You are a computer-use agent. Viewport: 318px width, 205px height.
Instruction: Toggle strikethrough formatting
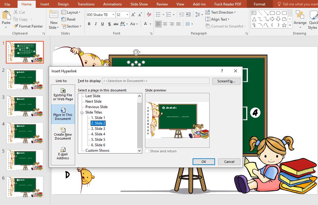pyautogui.click(x=115, y=24)
